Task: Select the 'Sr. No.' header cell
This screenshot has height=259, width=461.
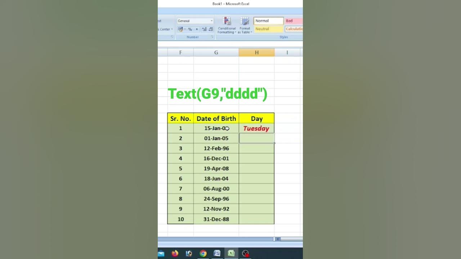Action: click(x=180, y=118)
